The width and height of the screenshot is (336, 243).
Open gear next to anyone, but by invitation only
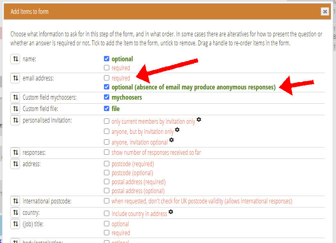pos(177,129)
